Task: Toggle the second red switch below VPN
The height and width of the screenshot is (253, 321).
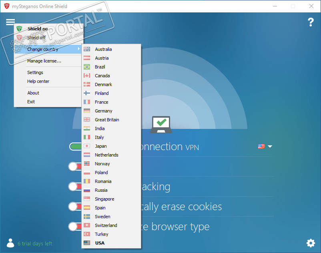Action: [75, 167]
